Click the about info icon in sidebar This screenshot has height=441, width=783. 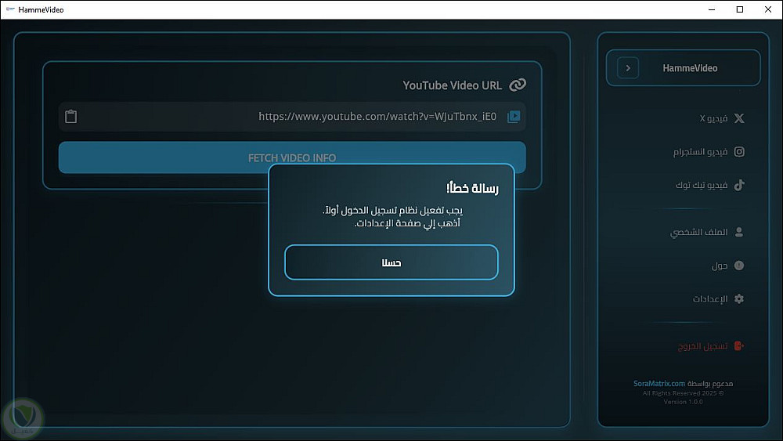tap(739, 266)
